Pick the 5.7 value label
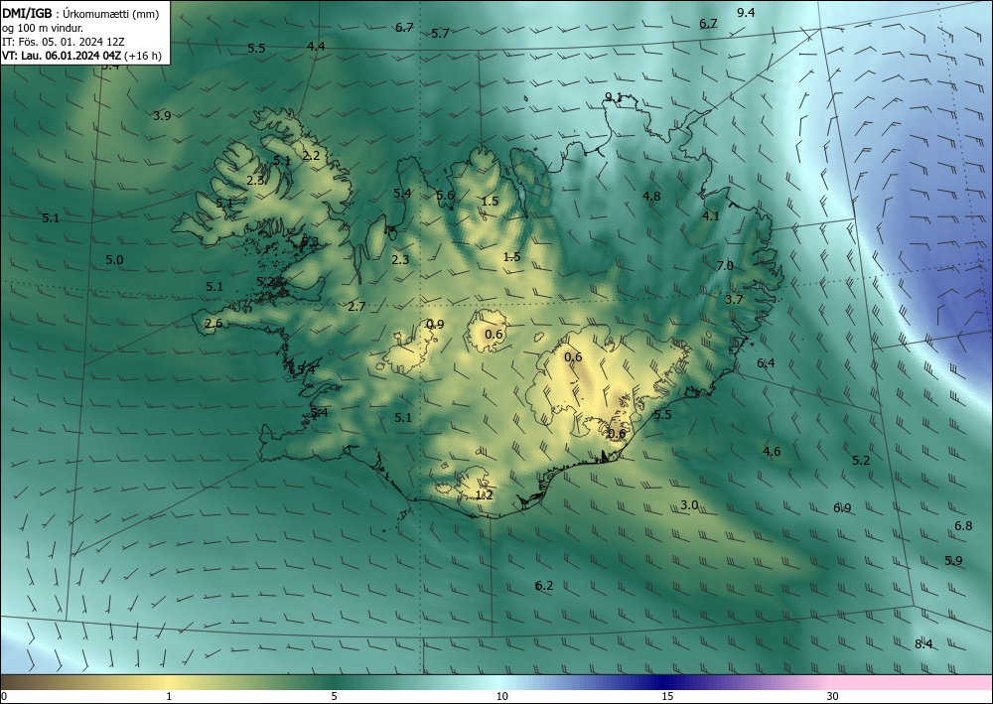This screenshot has width=993, height=704. (x=440, y=34)
